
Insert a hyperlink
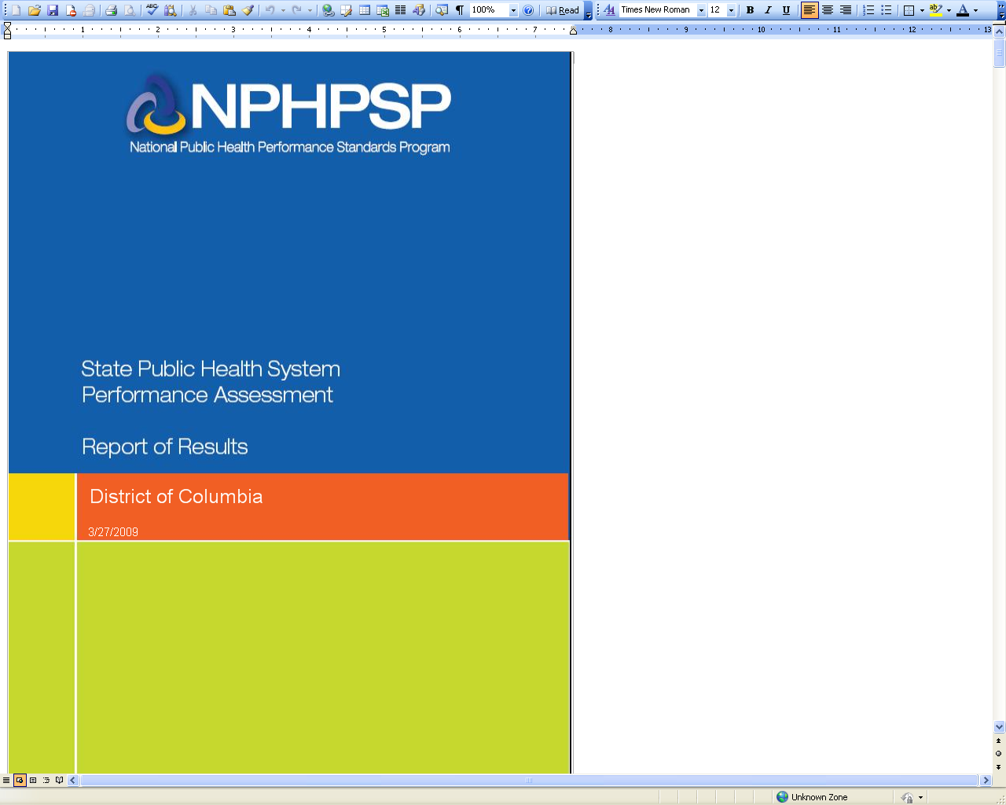[328, 10]
